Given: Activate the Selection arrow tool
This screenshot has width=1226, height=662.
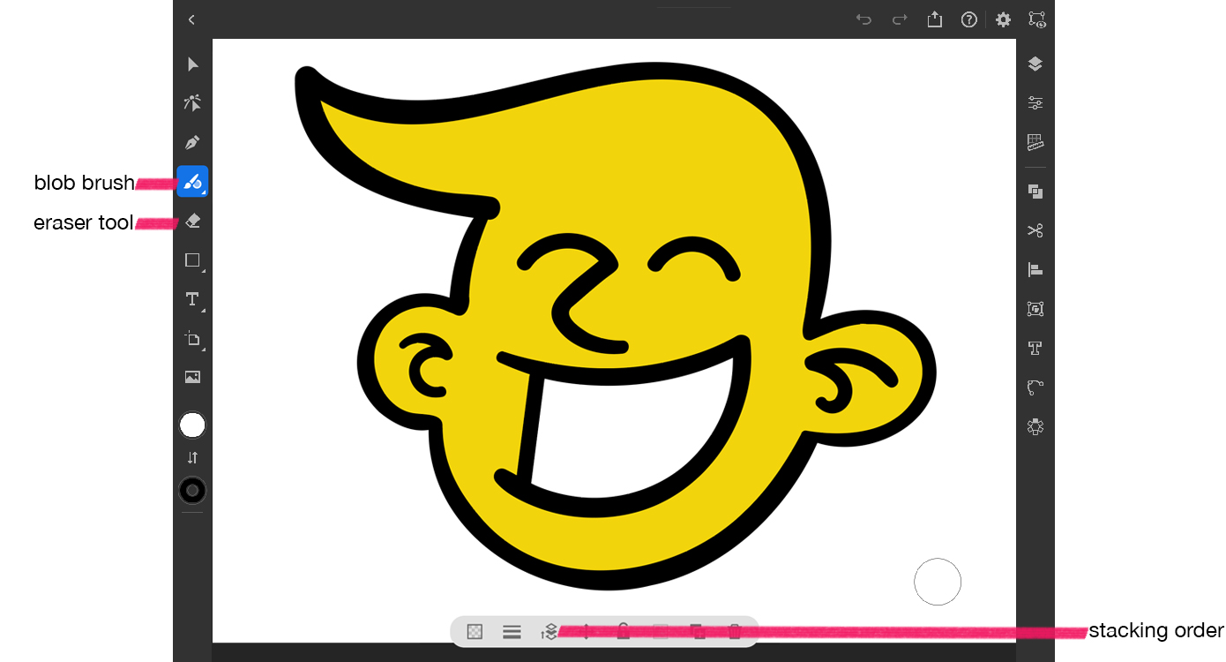Looking at the screenshot, I should click(191, 64).
